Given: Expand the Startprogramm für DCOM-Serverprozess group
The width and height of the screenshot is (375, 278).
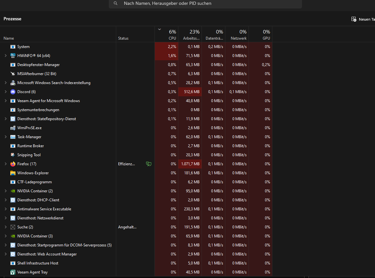Looking at the screenshot, I should pos(5,245).
